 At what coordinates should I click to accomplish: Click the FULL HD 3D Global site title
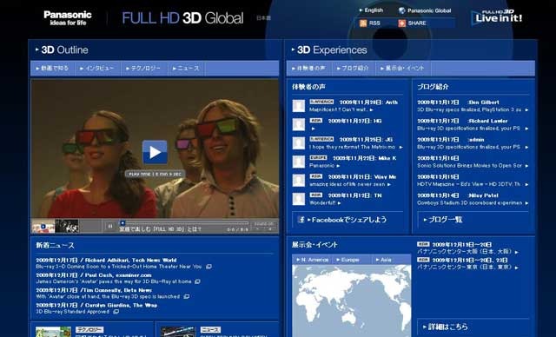click(x=182, y=18)
